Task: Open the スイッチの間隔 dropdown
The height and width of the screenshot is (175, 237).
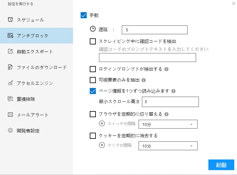Action: [168, 124]
